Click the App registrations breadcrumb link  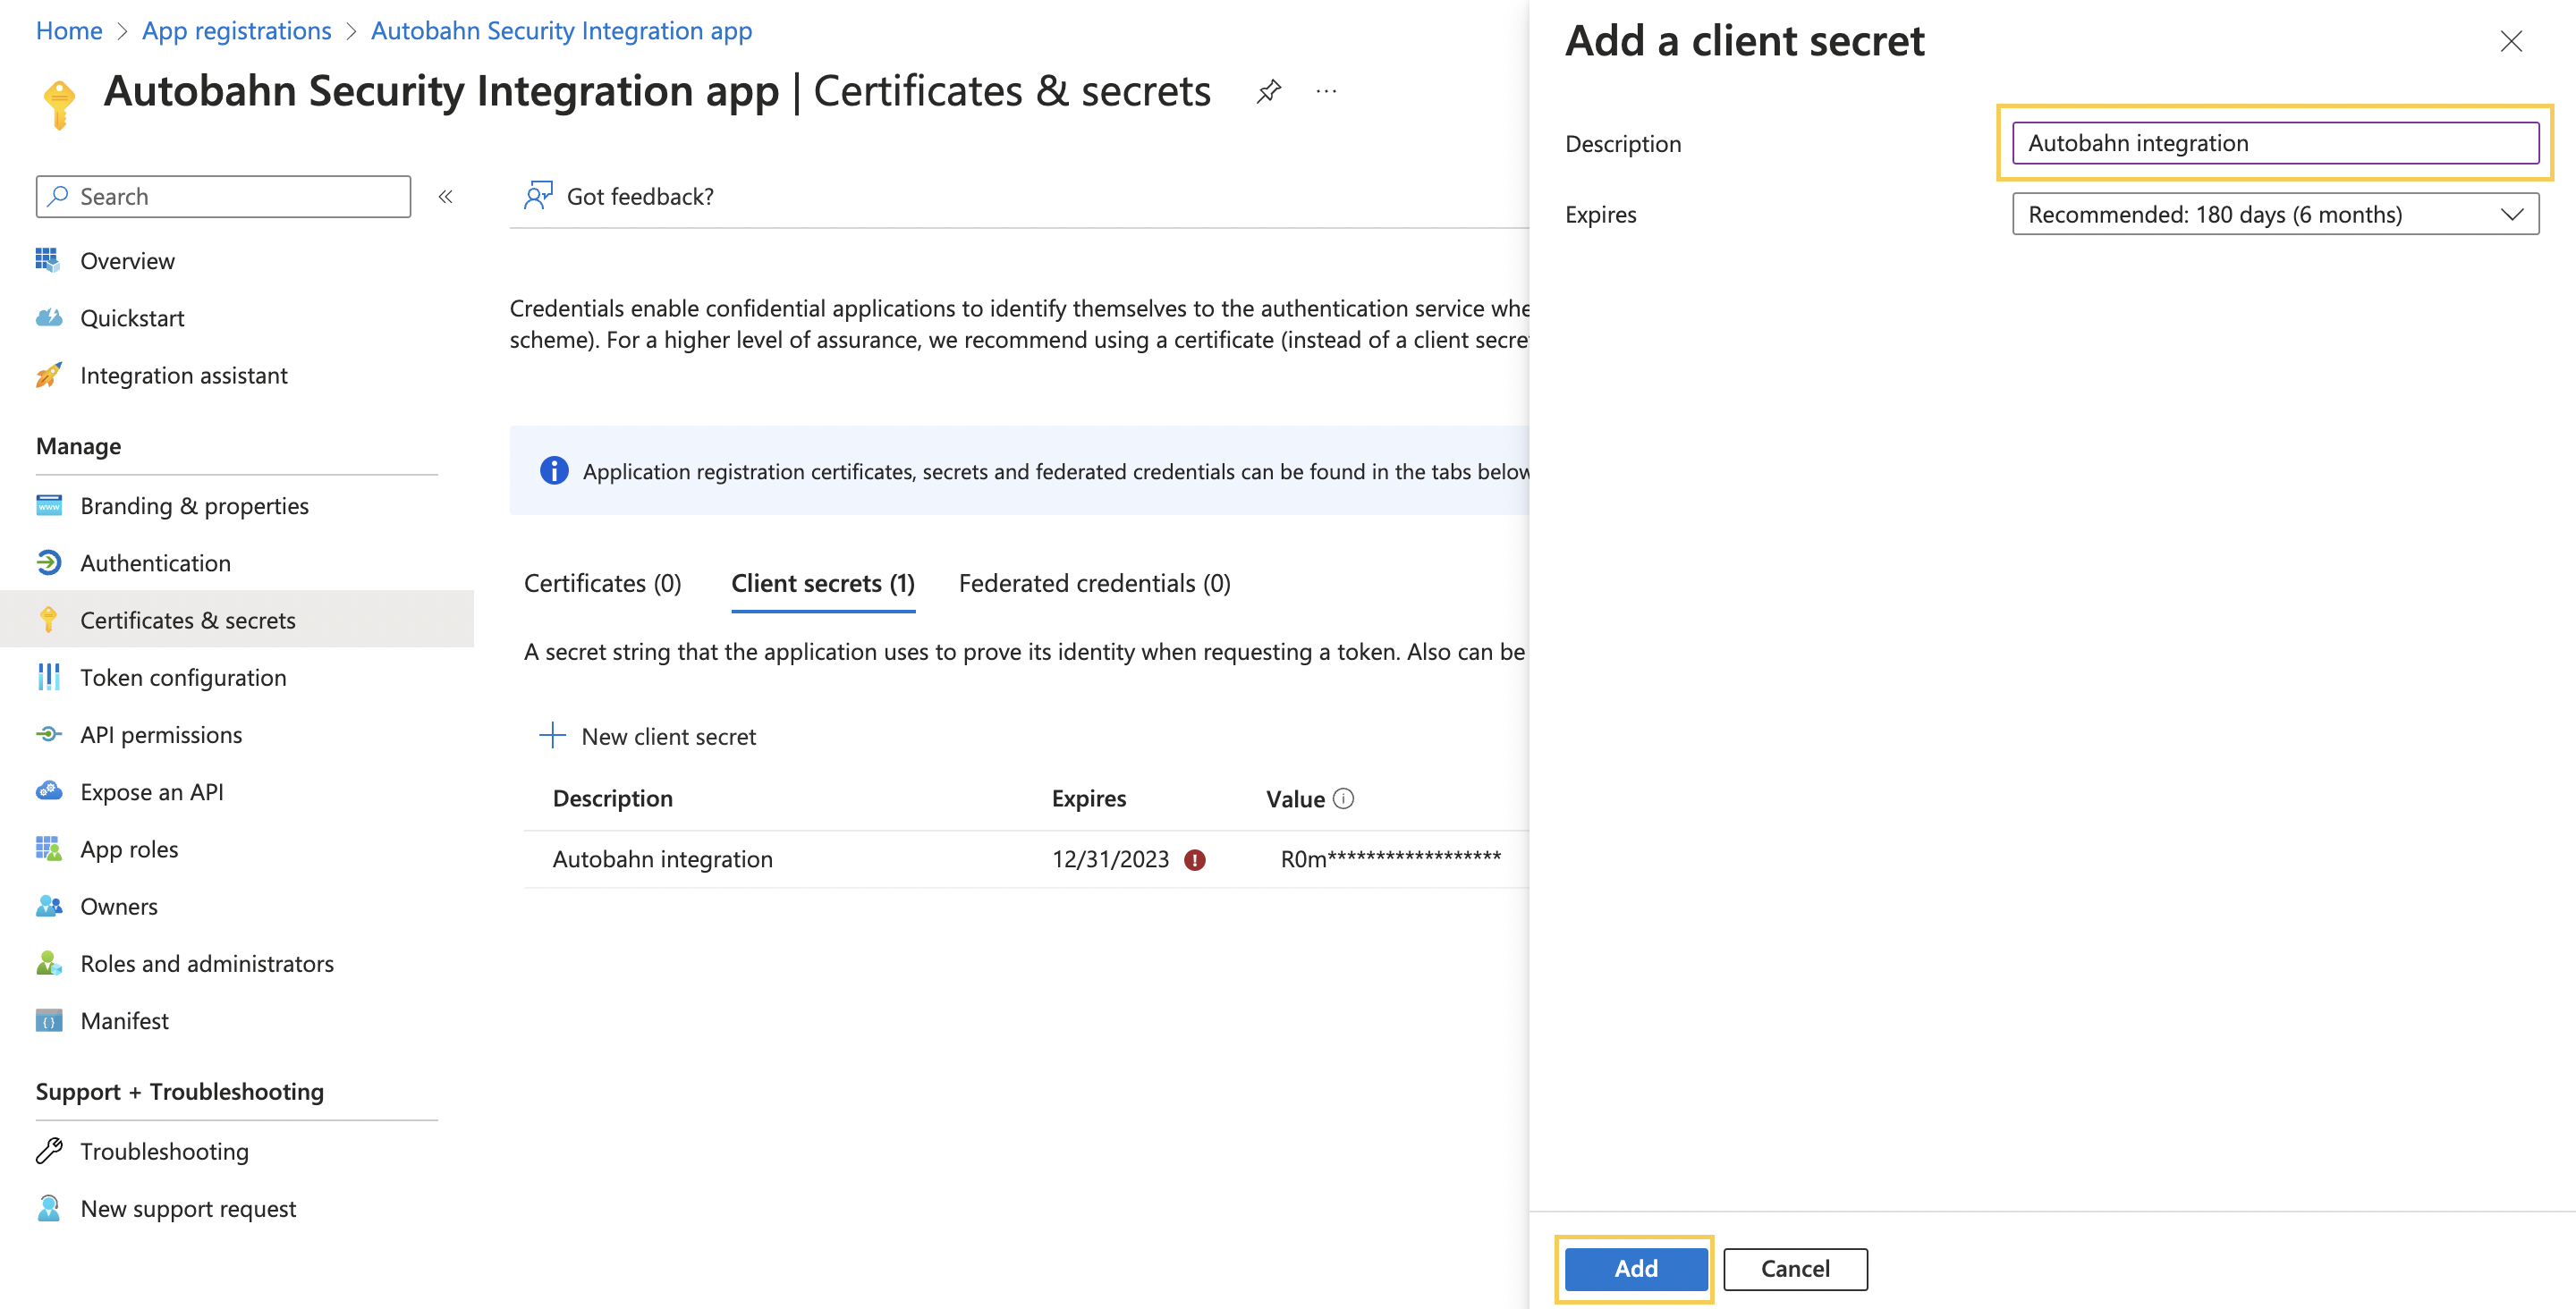(237, 31)
